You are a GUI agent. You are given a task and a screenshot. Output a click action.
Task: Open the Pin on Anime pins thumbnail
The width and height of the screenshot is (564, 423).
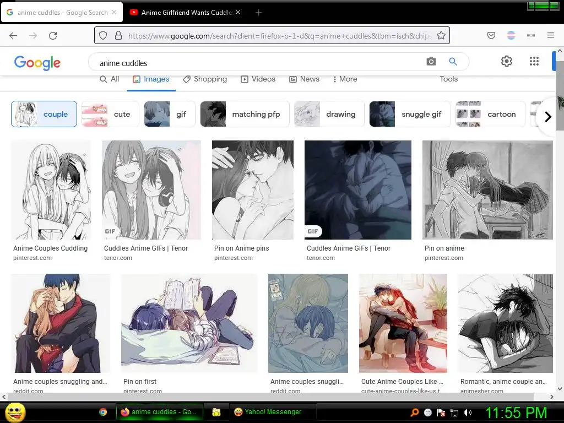[252, 190]
